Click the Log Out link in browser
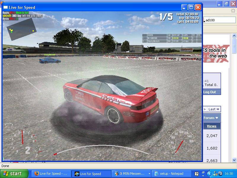Image resolution: width=237 pixels, height=178 pixels. pos(210,92)
